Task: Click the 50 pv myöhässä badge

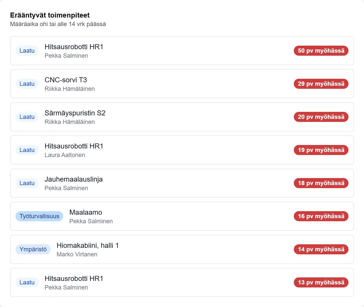Action: [x=321, y=51]
